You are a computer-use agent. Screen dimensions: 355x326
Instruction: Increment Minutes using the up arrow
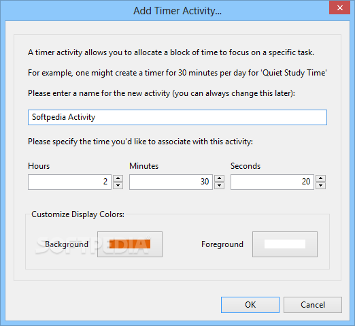tap(219, 178)
